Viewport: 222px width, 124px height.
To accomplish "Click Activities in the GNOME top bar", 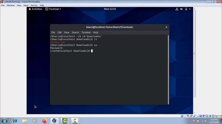I will (35, 9).
